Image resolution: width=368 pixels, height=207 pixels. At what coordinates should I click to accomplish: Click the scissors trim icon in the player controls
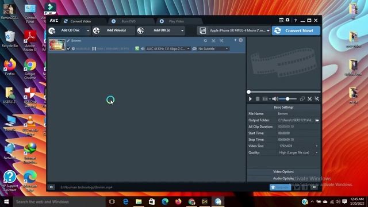tap(309, 99)
